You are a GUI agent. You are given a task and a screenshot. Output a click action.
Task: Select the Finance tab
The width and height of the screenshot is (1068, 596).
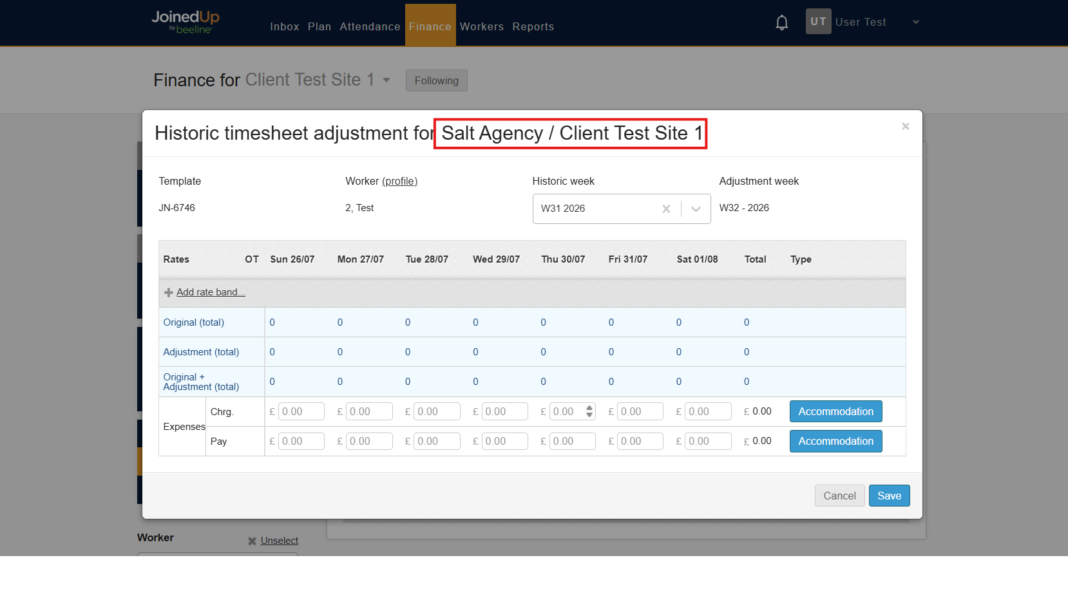430,25
